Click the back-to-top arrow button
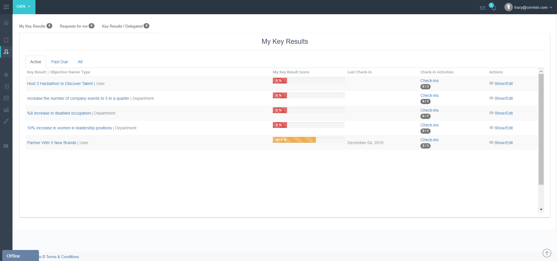 point(547,253)
